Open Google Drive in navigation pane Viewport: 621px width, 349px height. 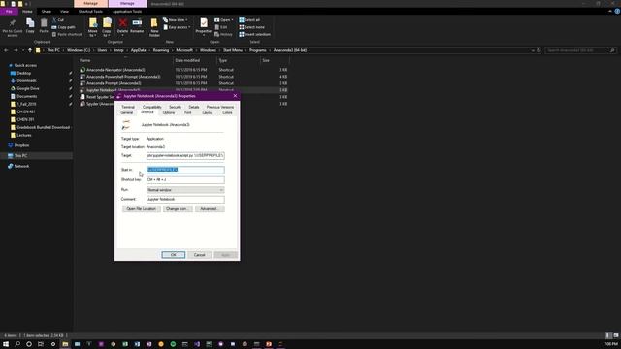coord(28,88)
